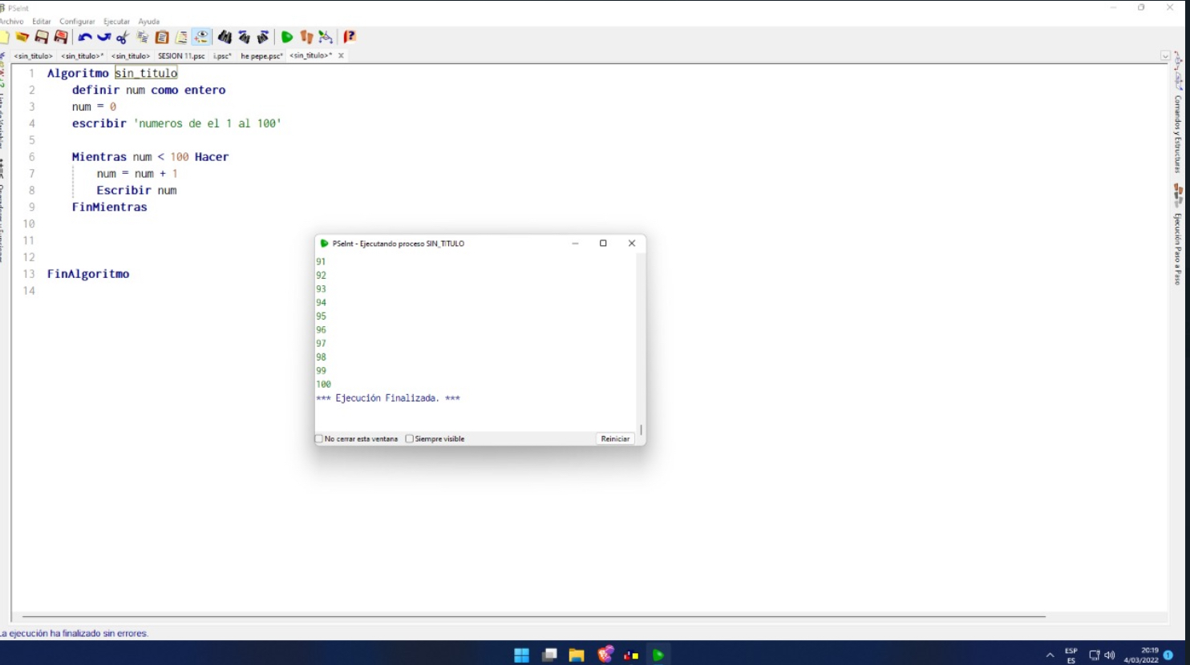Open the help icon with question mark
Image resolution: width=1190 pixels, height=665 pixels.
[x=350, y=37]
